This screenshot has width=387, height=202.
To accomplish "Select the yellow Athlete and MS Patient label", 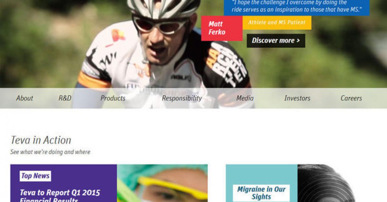I will pyautogui.click(x=277, y=23).
